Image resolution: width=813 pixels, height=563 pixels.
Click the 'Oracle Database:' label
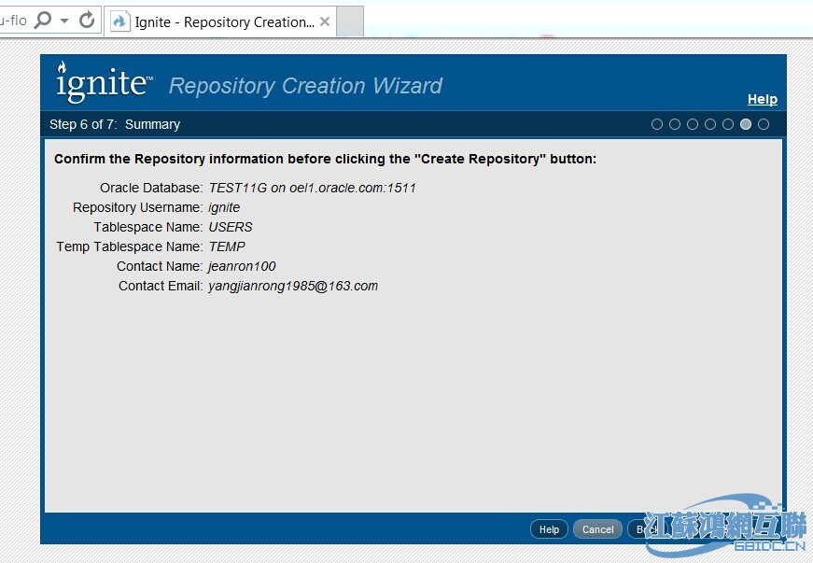[x=151, y=188]
